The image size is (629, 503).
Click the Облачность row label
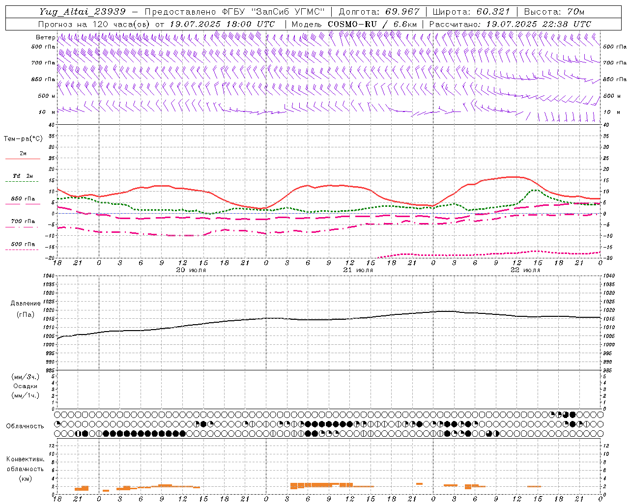point(25,426)
